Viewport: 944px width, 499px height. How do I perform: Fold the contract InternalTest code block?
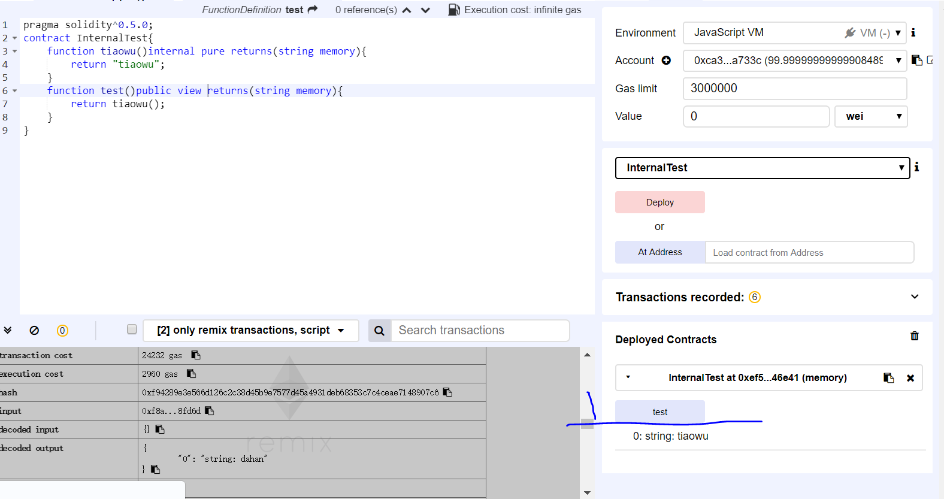(x=14, y=38)
